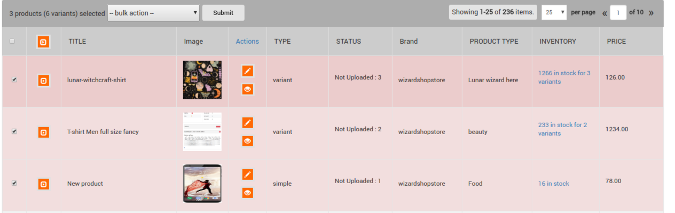This screenshot has height=213, width=675.
Task: Click the Actions column header
Action: 247,41
